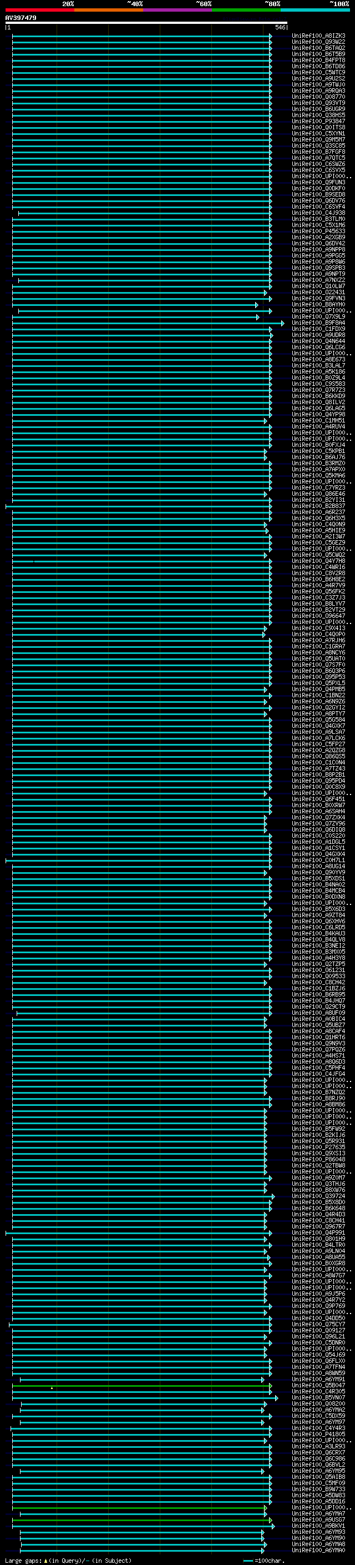Click hit label UniRef100_B6T5B9
The width and height of the screenshot is (355, 1565).
(318, 54)
